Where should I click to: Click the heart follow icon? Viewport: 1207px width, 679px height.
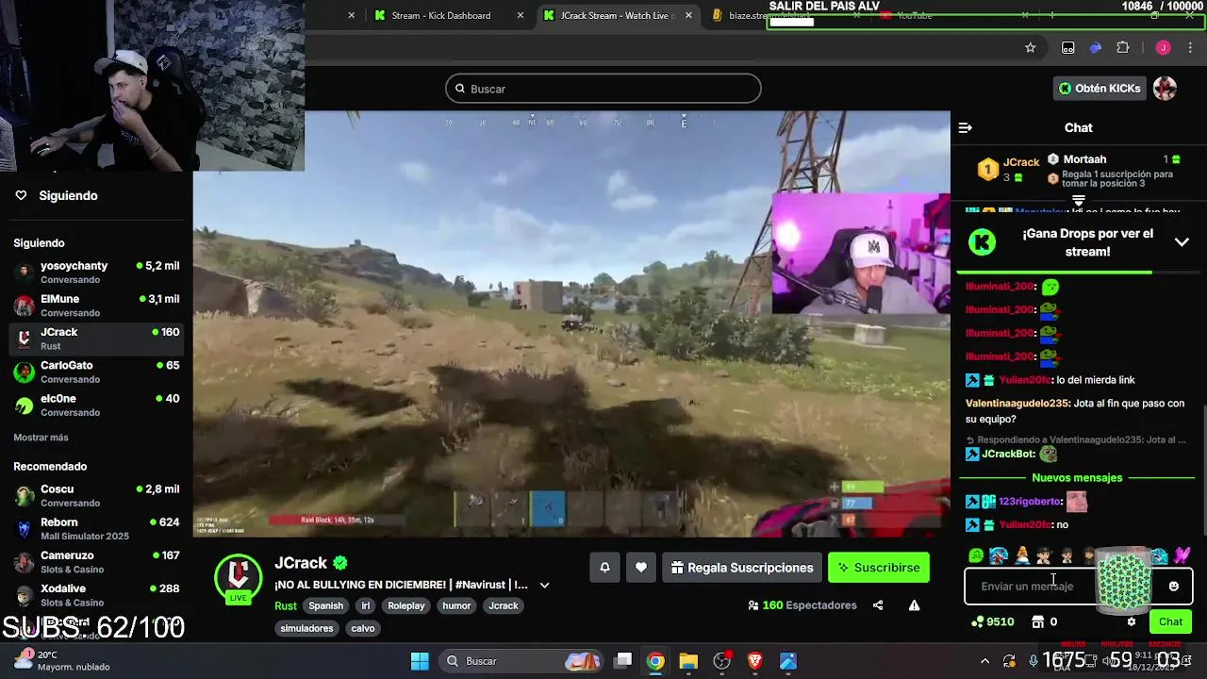[641, 568]
